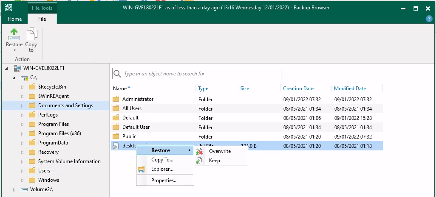Select ProgramData folder in tree

point(53,143)
